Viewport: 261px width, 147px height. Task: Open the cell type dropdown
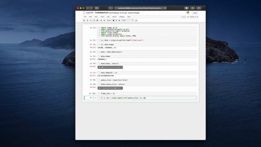[x=128, y=20]
